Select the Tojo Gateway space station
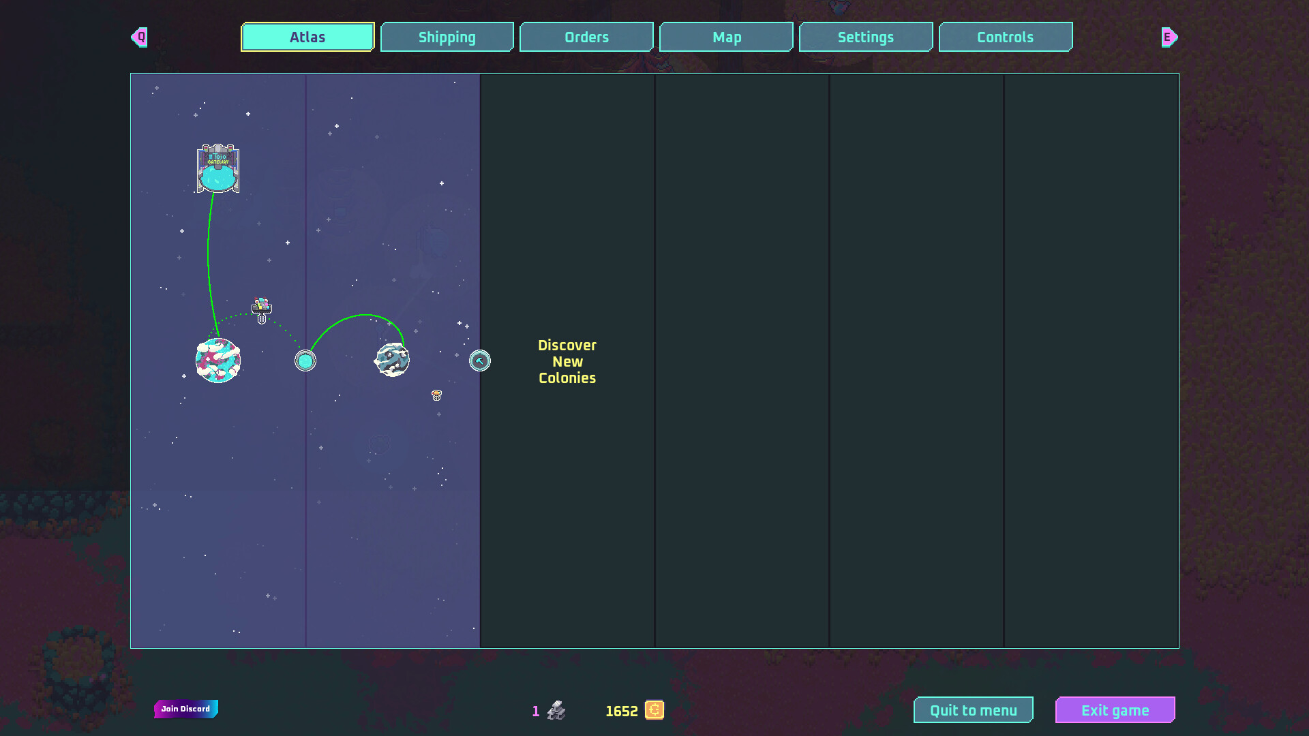 coord(218,169)
